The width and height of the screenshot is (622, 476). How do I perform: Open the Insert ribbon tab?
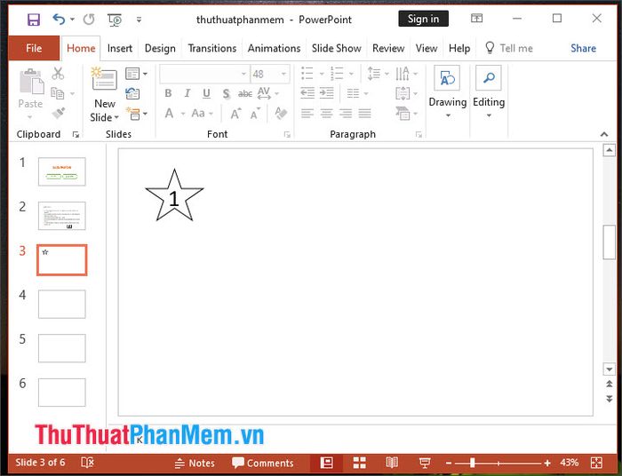[x=120, y=48]
